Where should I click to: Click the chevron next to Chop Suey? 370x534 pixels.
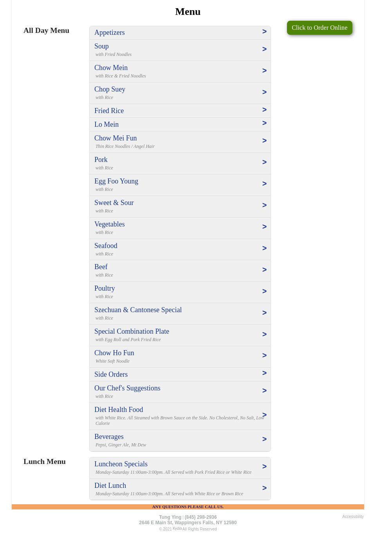click(264, 92)
